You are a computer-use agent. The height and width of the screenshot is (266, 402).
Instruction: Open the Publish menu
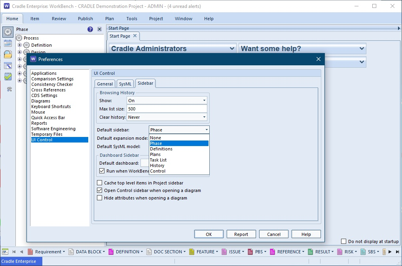[x=85, y=19]
